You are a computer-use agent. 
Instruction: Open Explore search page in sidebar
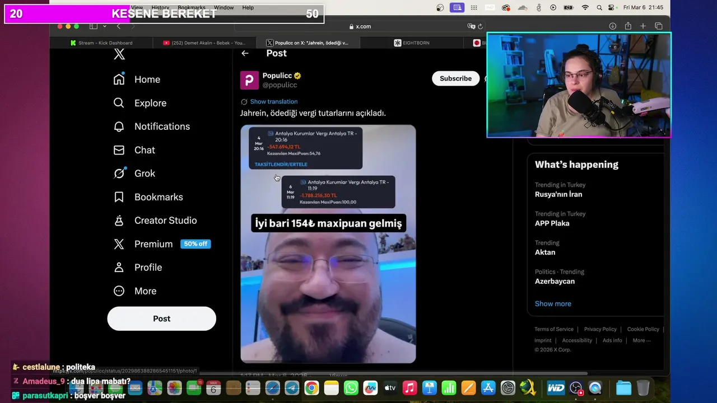coord(139,103)
